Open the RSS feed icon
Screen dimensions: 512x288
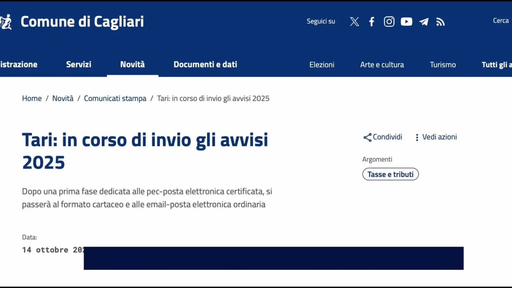440,22
